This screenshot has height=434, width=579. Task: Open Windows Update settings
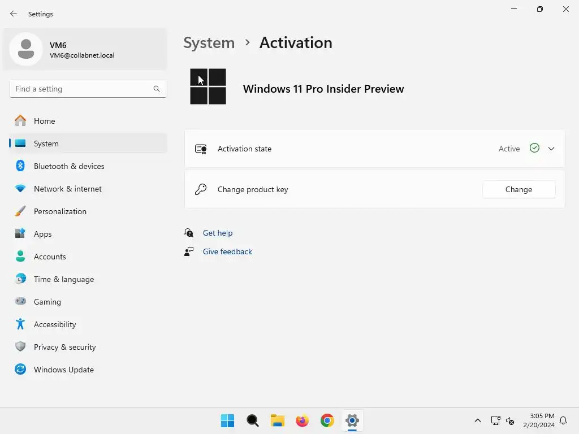coord(88,370)
